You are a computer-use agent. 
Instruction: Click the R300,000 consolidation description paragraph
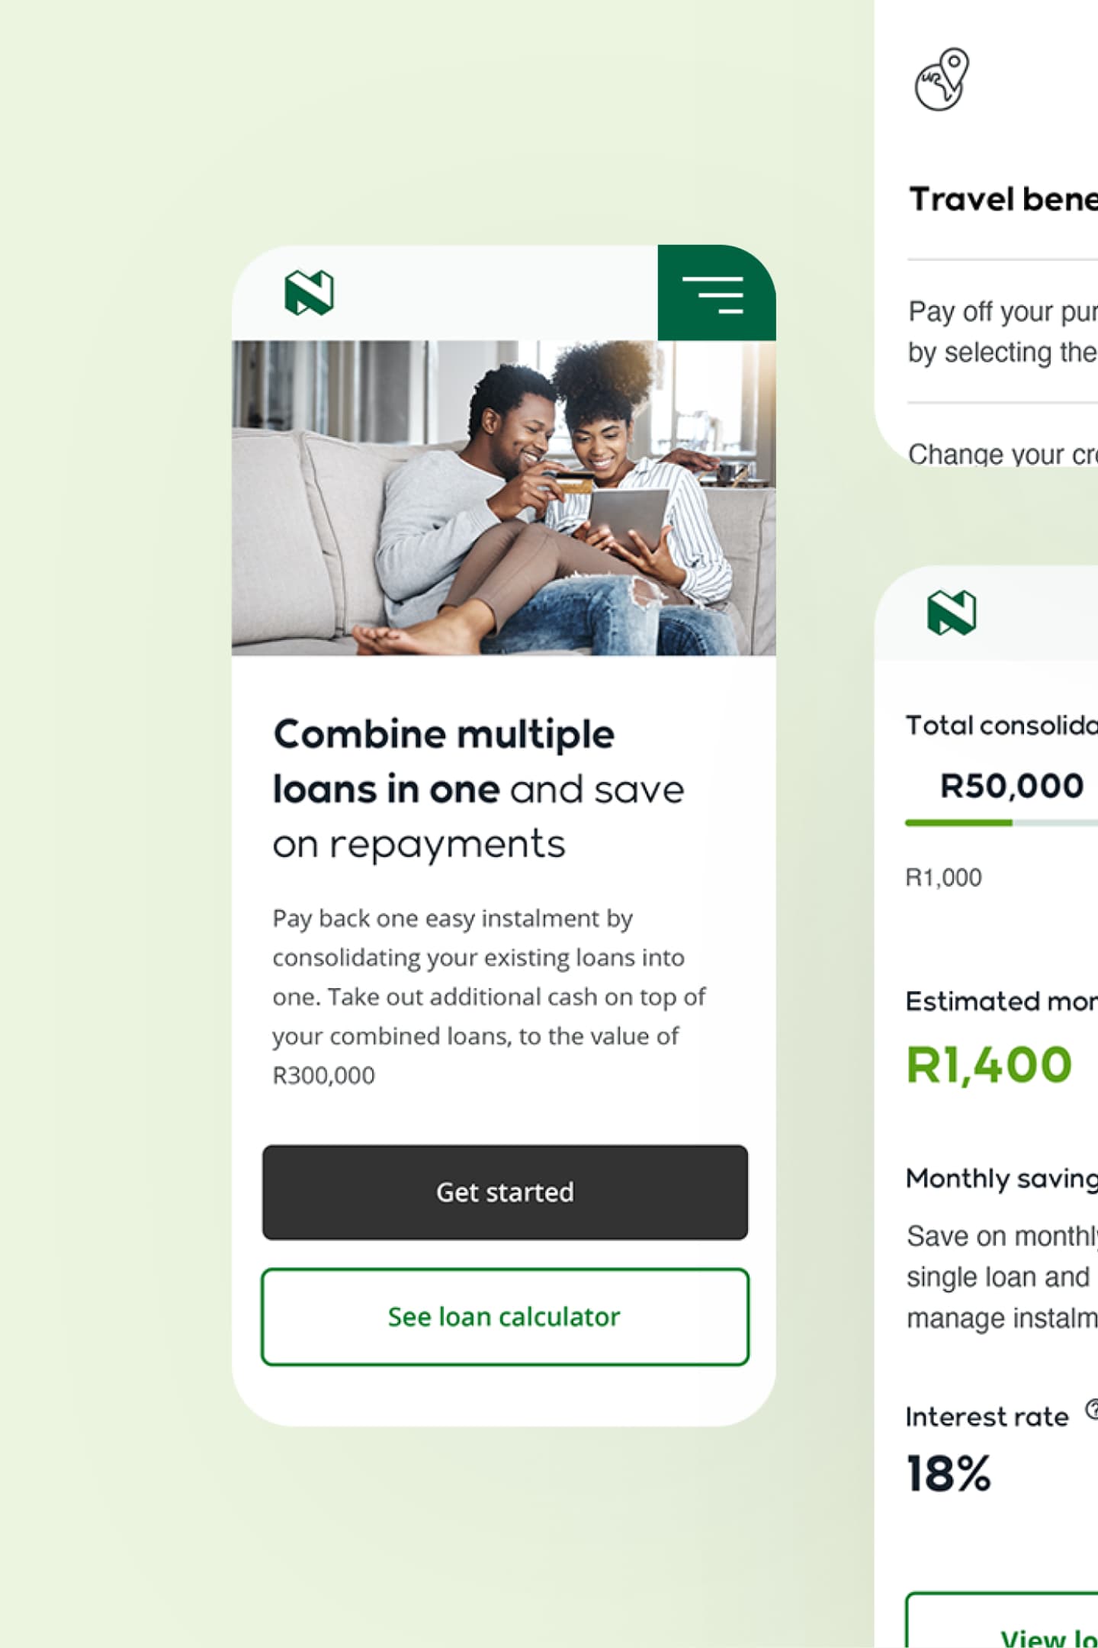(488, 996)
